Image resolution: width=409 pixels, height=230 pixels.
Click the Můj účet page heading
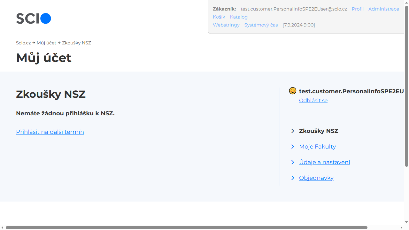click(x=44, y=58)
